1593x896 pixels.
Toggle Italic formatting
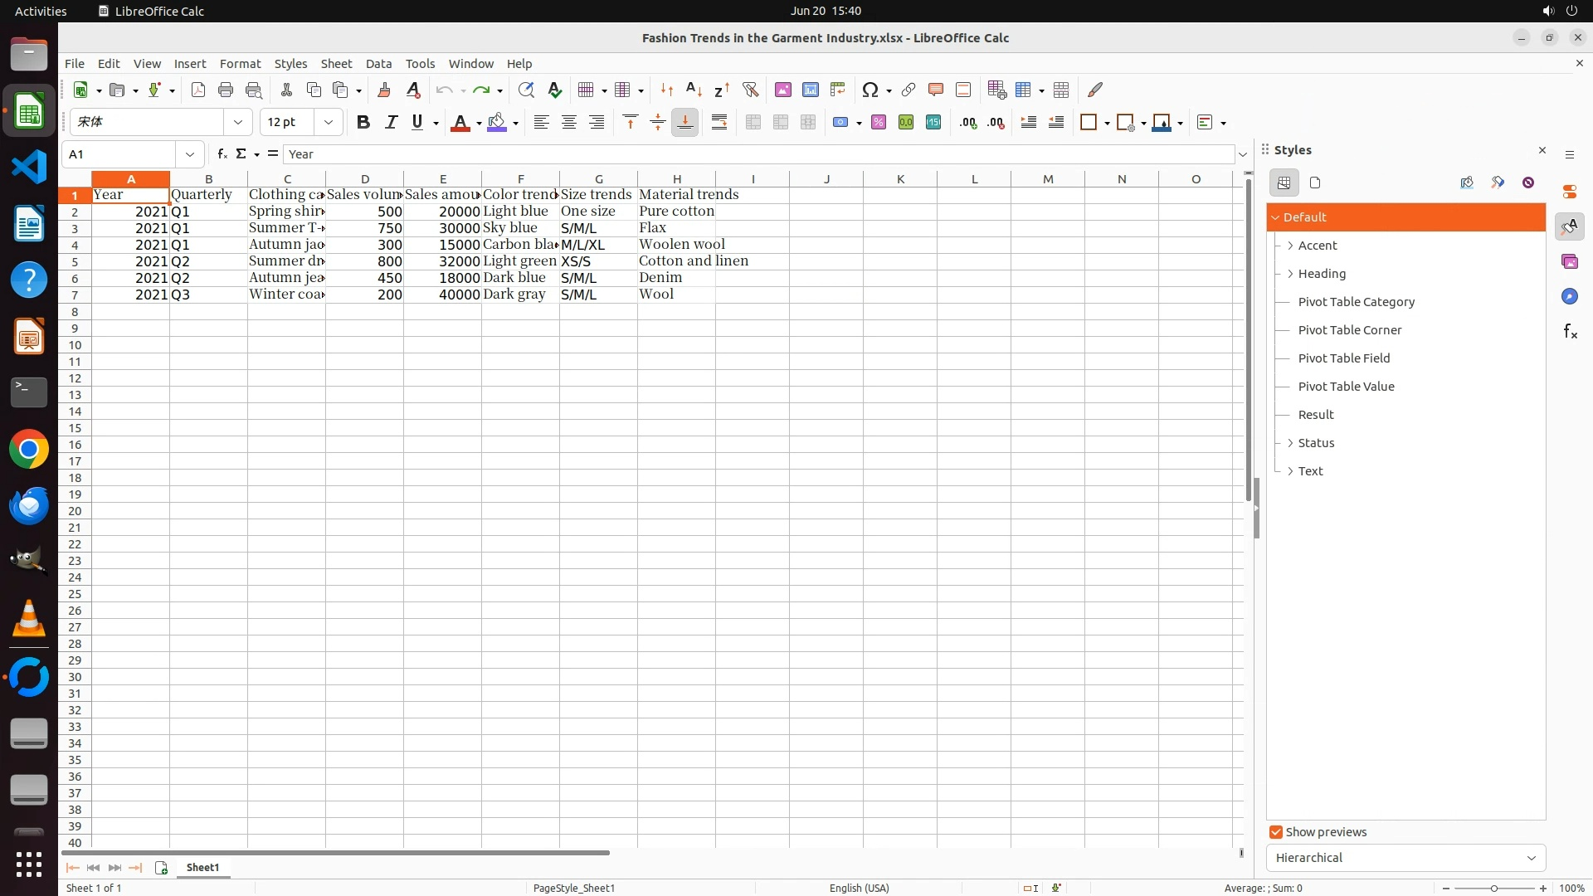[x=390, y=122]
